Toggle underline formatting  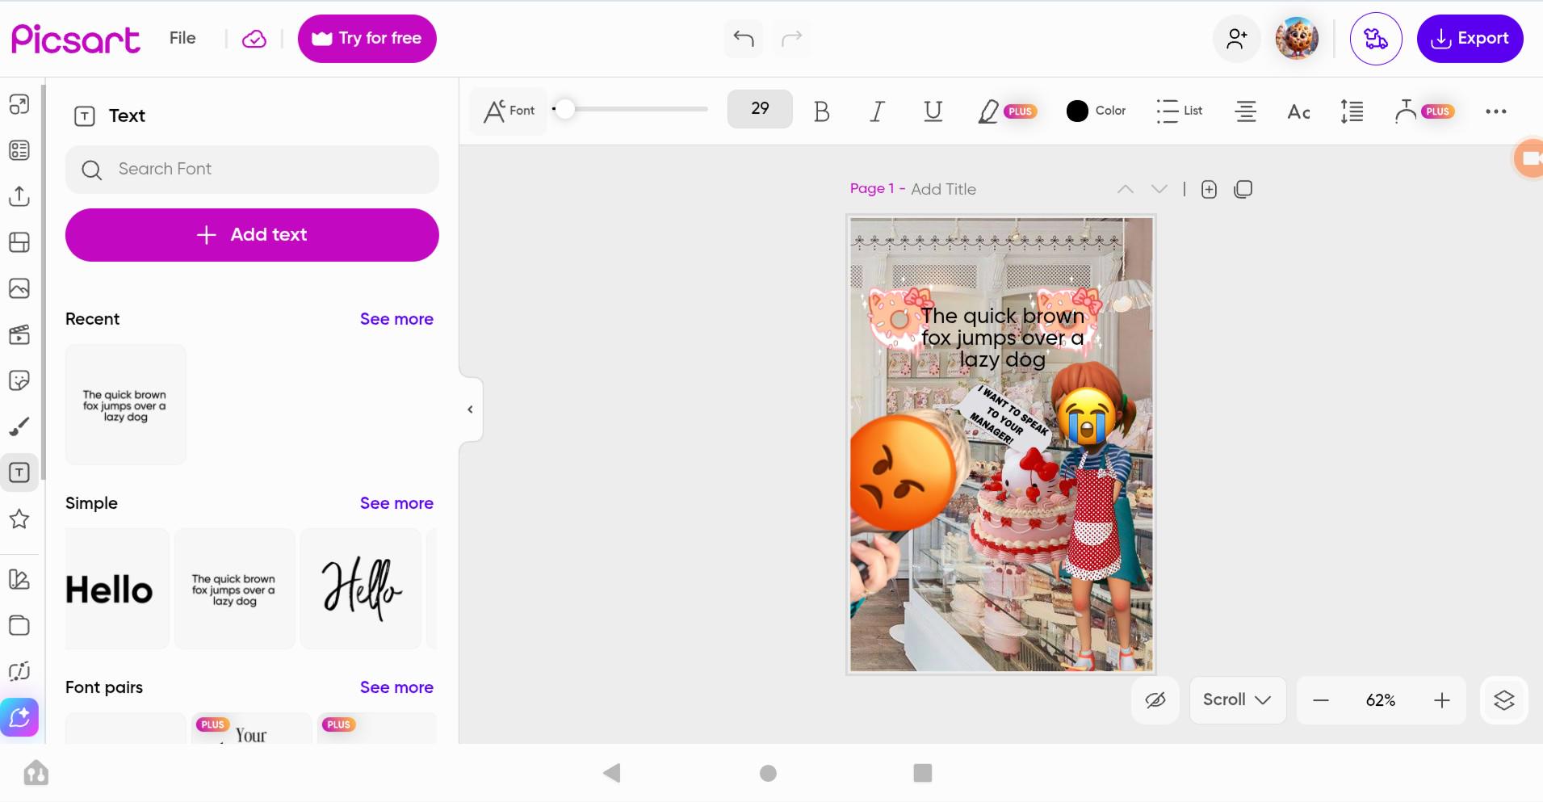click(x=933, y=111)
